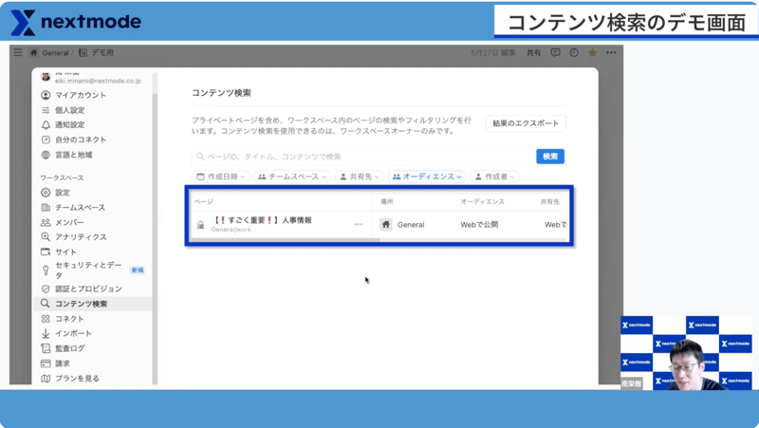Click the サイト window icon
The height and width of the screenshot is (428, 759).
click(x=46, y=251)
